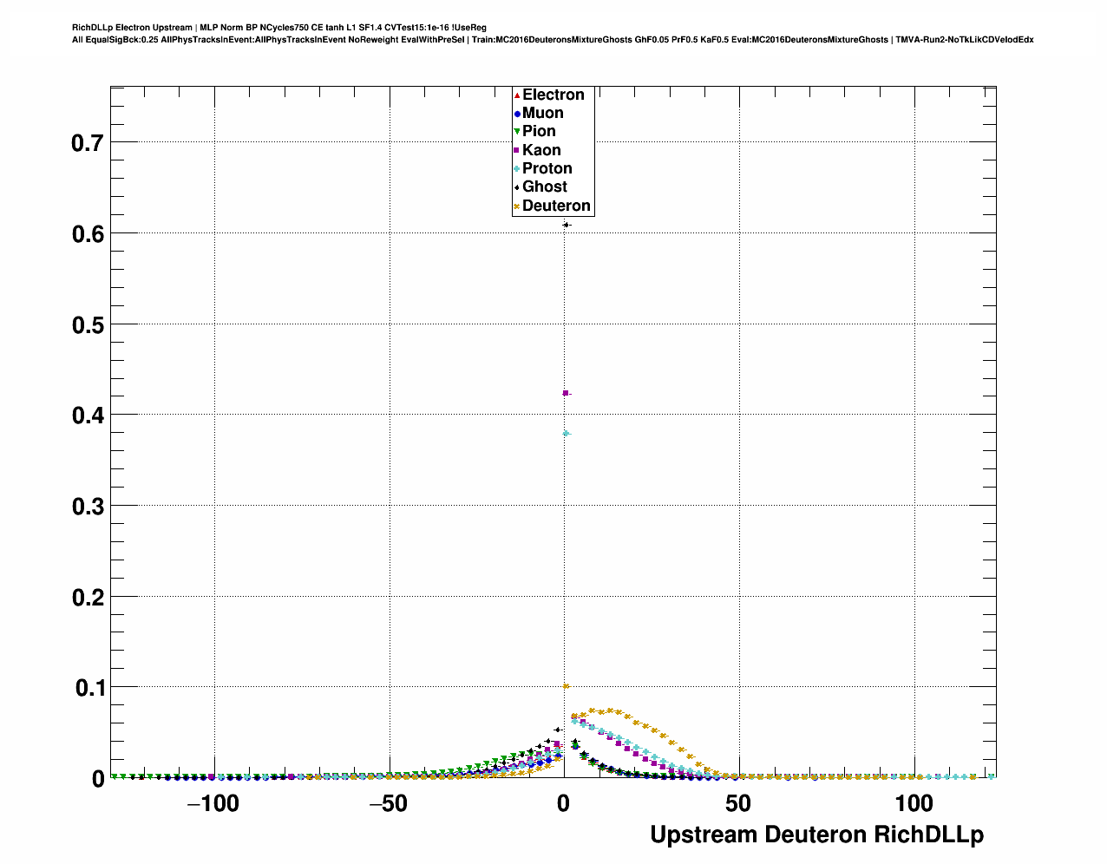Click the red Electron triangle legend marker
This screenshot has height=864, width=1107.
[517, 95]
